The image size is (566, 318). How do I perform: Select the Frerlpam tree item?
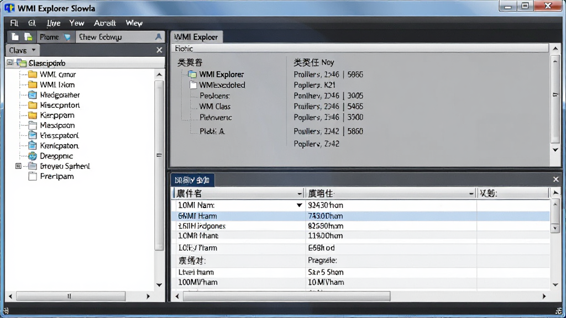click(57, 176)
